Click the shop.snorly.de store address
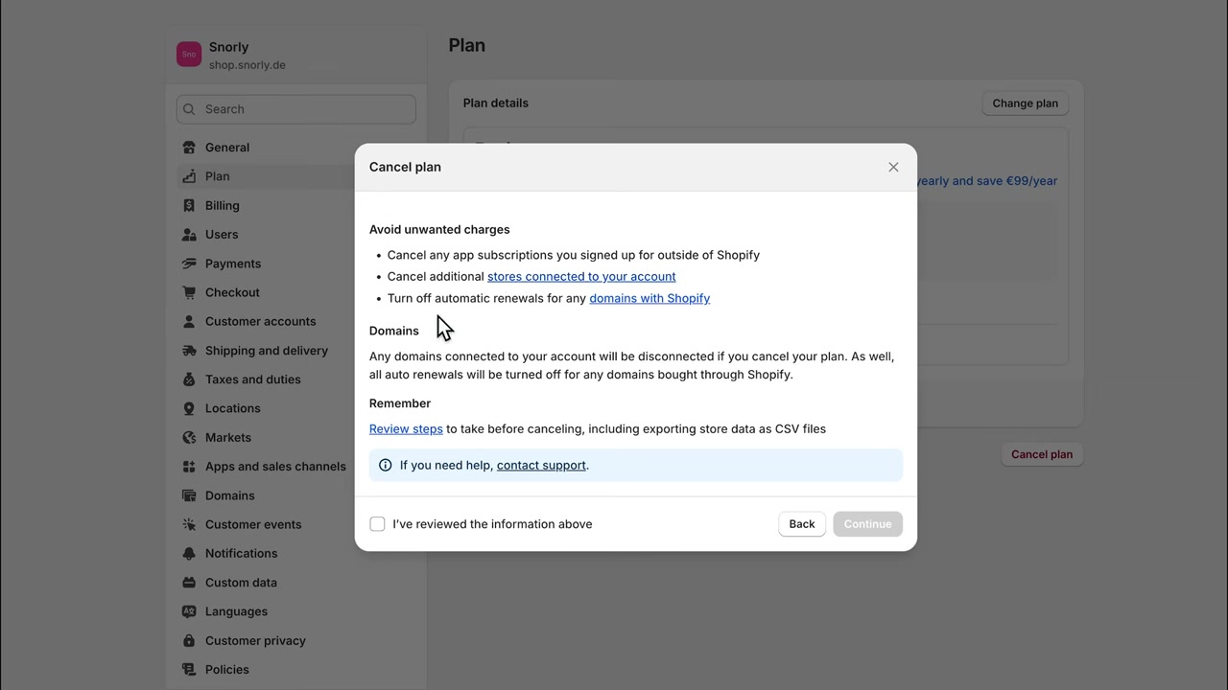Viewport: 1228px width, 690px height. click(247, 65)
